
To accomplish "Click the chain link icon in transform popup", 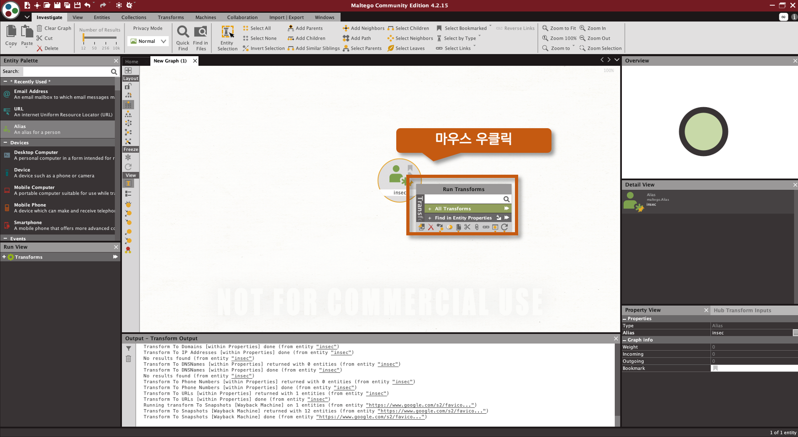I will click(486, 227).
